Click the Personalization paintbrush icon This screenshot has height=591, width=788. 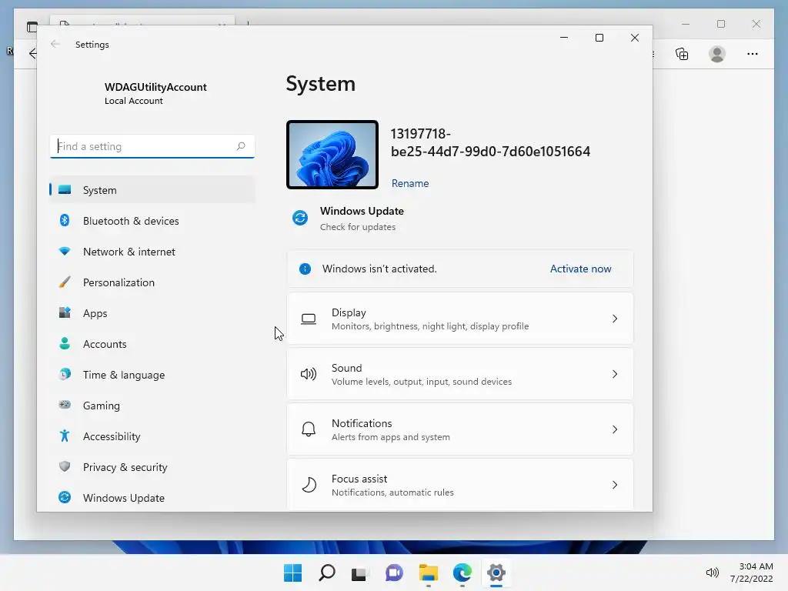65,282
